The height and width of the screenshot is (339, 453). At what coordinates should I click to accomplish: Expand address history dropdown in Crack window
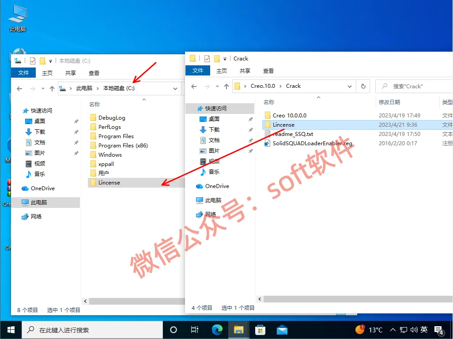pyautogui.click(x=350, y=87)
